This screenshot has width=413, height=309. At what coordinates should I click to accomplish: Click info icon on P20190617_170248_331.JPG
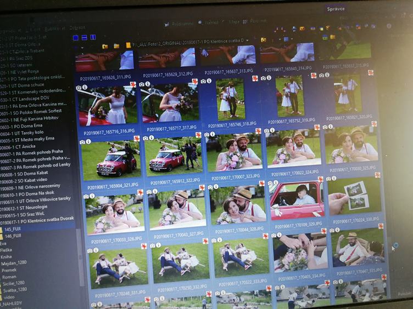[96, 250]
